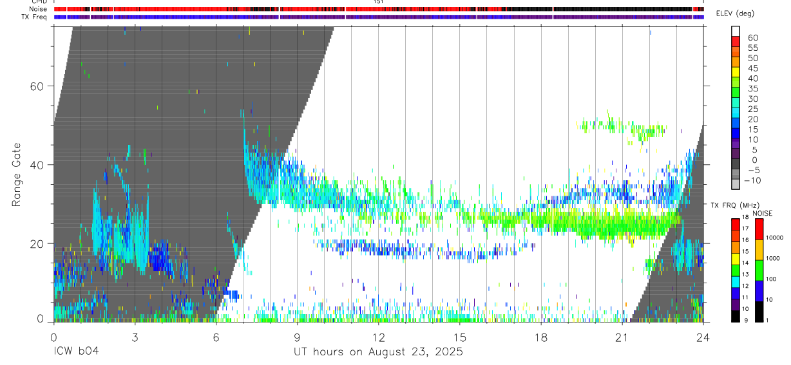Click the '55' label on ELEV colorbar
Screen dimensions: 791x365
tap(752, 48)
